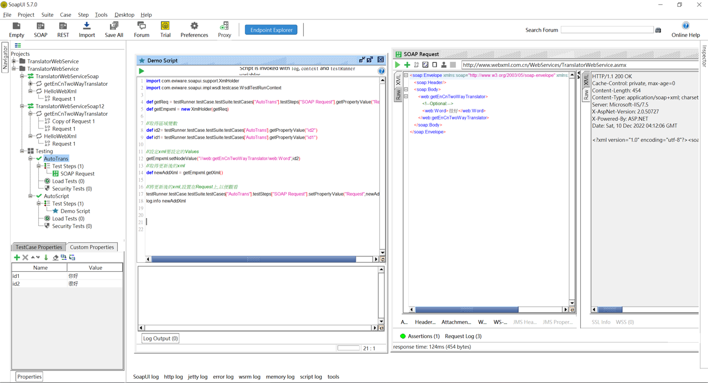
Task: Click the Endpoint Explorer button
Action: tap(271, 30)
